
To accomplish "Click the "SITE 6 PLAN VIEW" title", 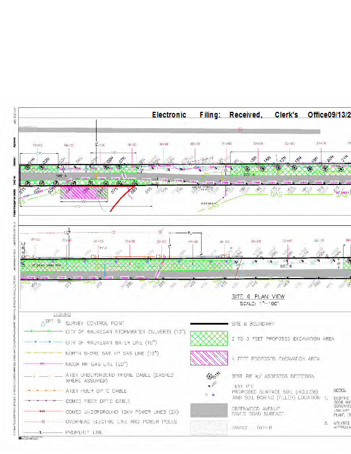I will click(258, 297).
